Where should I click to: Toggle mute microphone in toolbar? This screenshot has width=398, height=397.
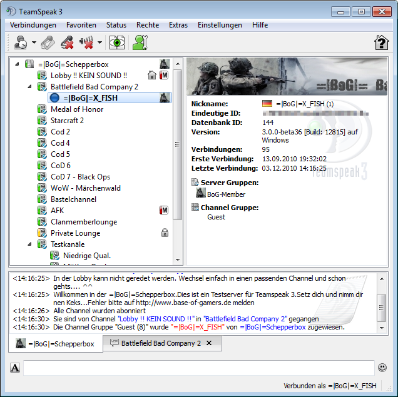click(x=68, y=43)
